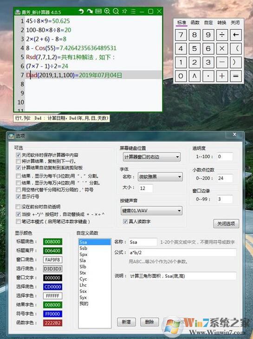Close the 选项 dialog with X

pos(234,134)
